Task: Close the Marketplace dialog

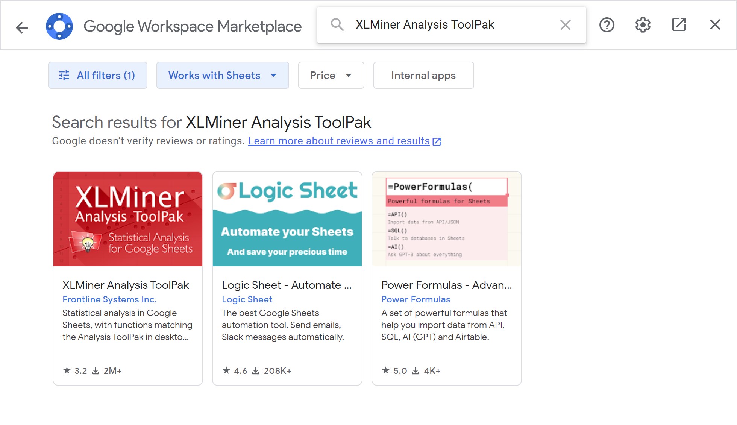Action: tap(715, 25)
